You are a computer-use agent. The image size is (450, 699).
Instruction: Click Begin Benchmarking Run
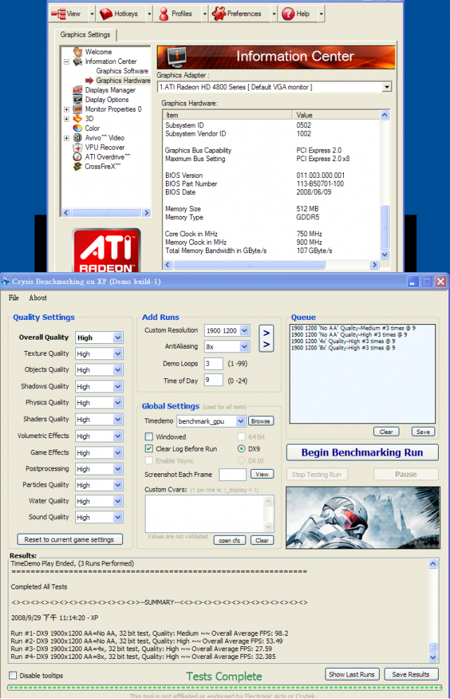(x=362, y=452)
